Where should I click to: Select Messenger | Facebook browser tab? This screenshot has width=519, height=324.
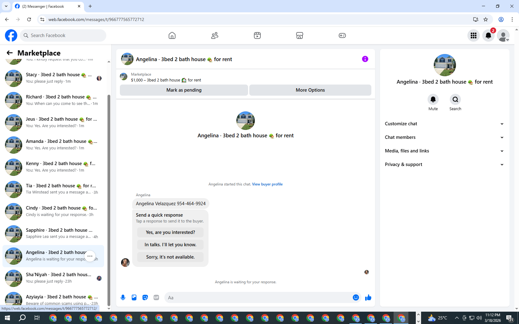click(x=48, y=6)
